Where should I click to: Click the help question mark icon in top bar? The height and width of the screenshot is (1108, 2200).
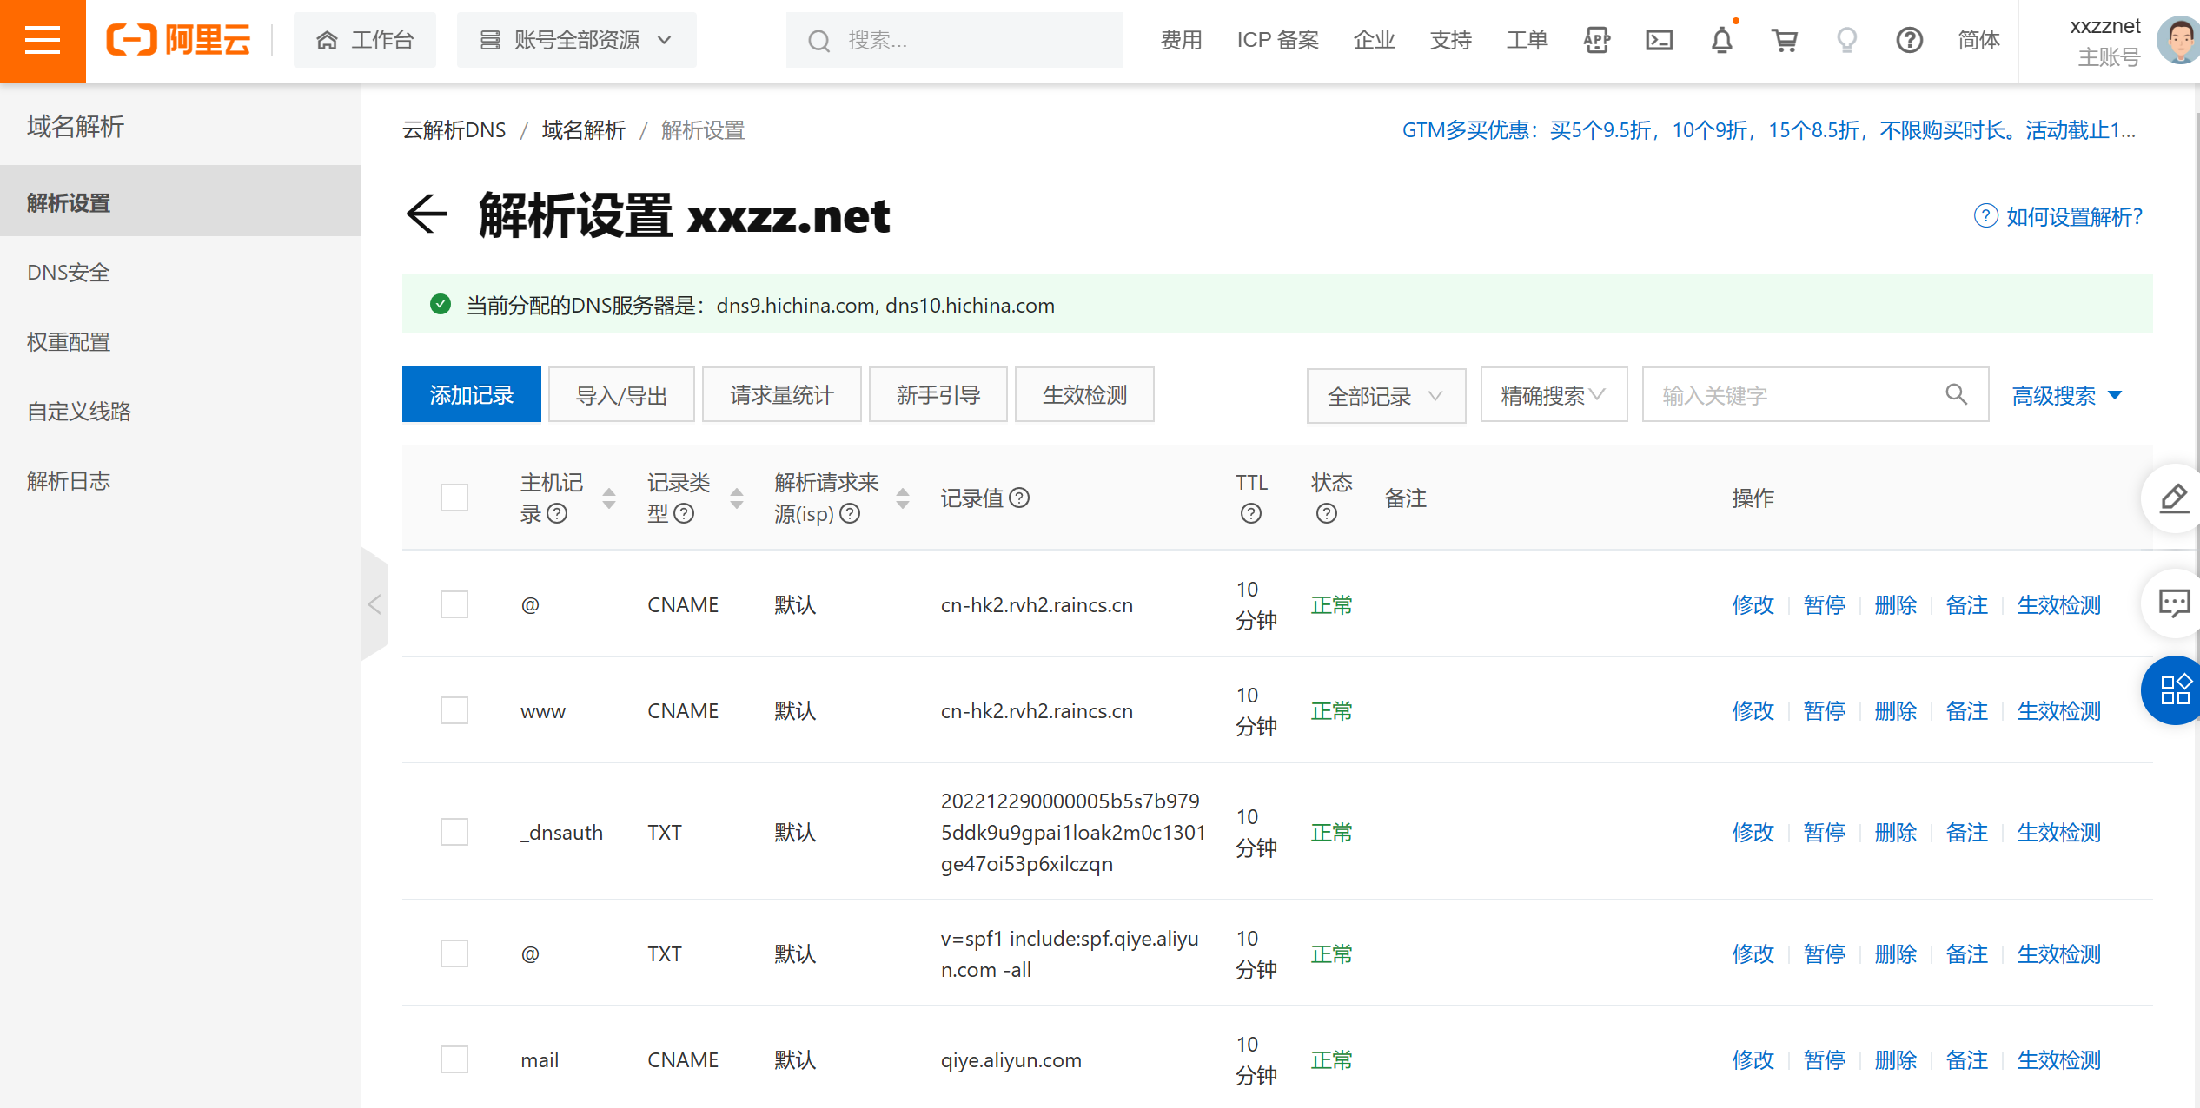1909,41
